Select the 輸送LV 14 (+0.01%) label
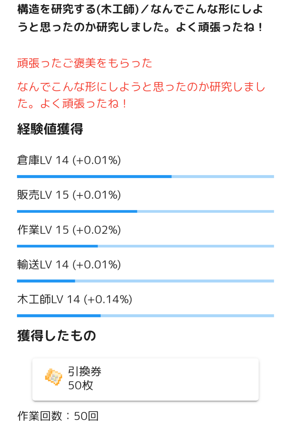 click(69, 265)
